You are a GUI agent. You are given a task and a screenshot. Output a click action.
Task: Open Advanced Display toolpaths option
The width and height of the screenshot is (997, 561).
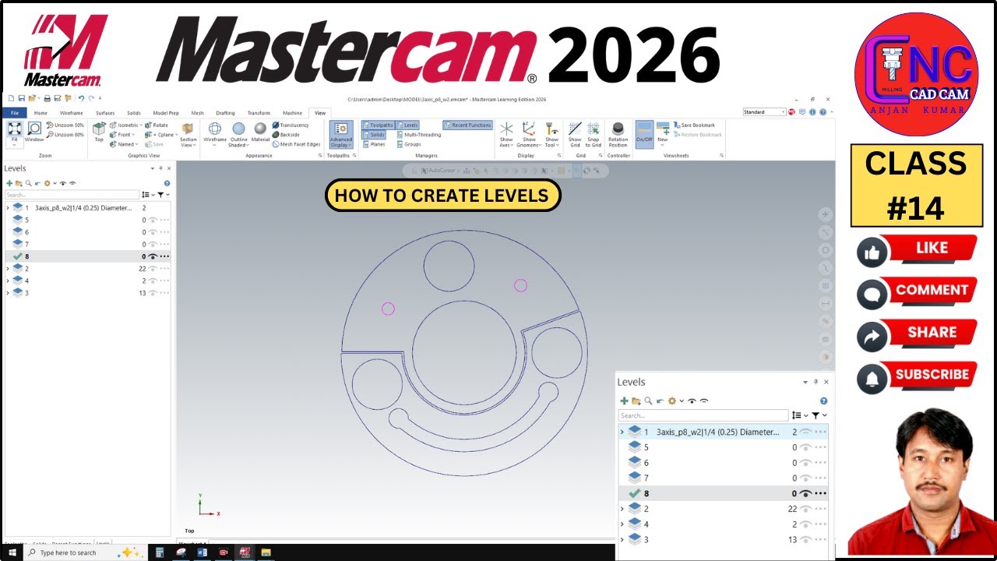click(340, 135)
